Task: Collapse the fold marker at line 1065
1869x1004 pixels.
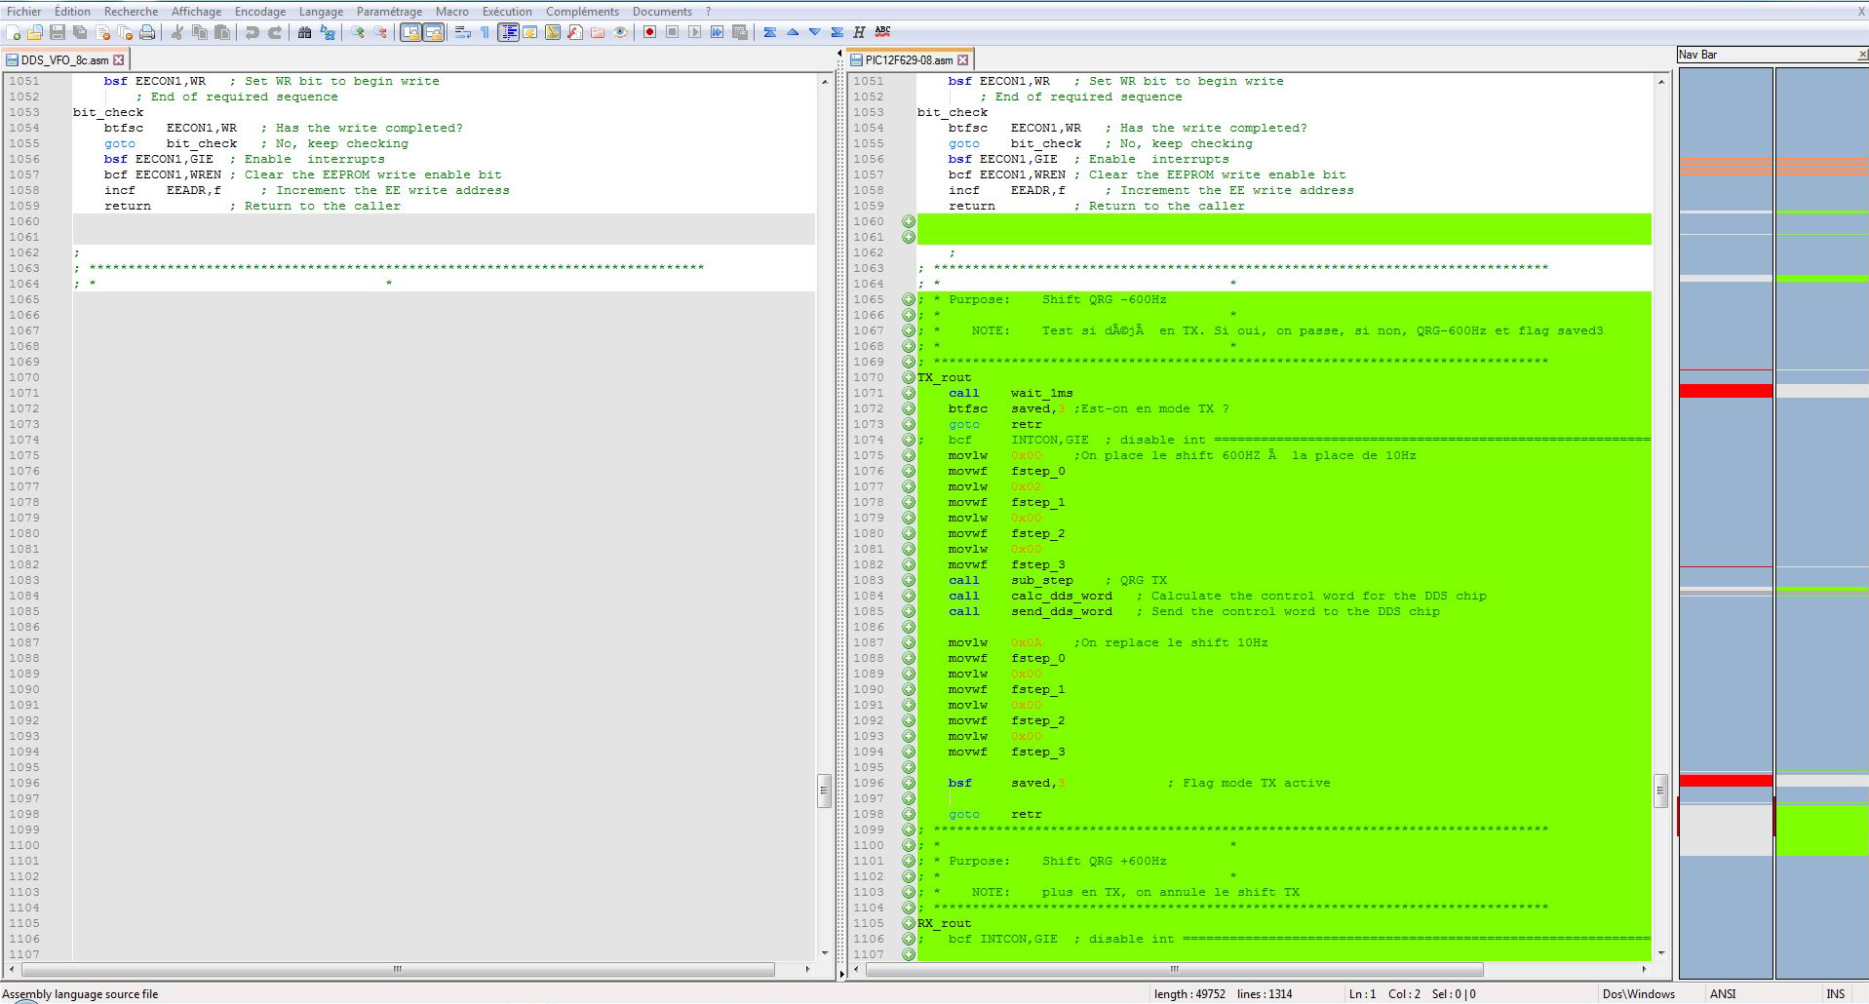Action: point(910,299)
